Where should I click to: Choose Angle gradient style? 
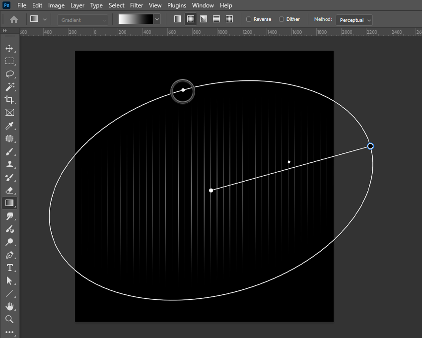pyautogui.click(x=204, y=19)
